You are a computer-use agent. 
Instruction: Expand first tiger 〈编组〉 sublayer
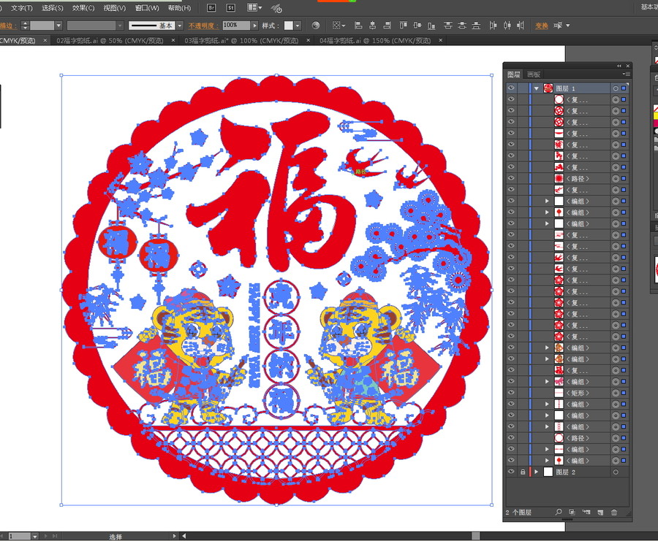click(547, 348)
